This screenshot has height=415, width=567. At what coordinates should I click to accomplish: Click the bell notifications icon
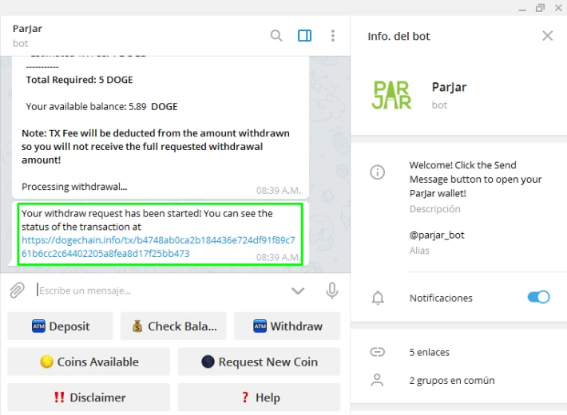[x=378, y=298]
